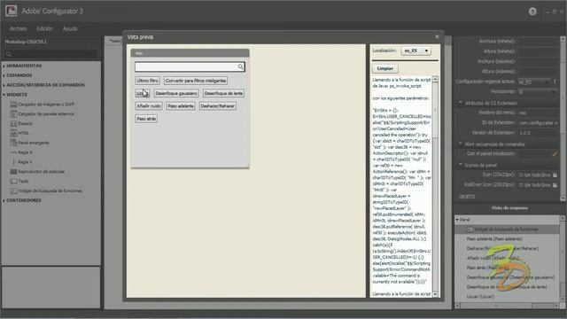The image size is (567, 319).
Task: Click the 'mio' panel title tab
Action: point(190,53)
